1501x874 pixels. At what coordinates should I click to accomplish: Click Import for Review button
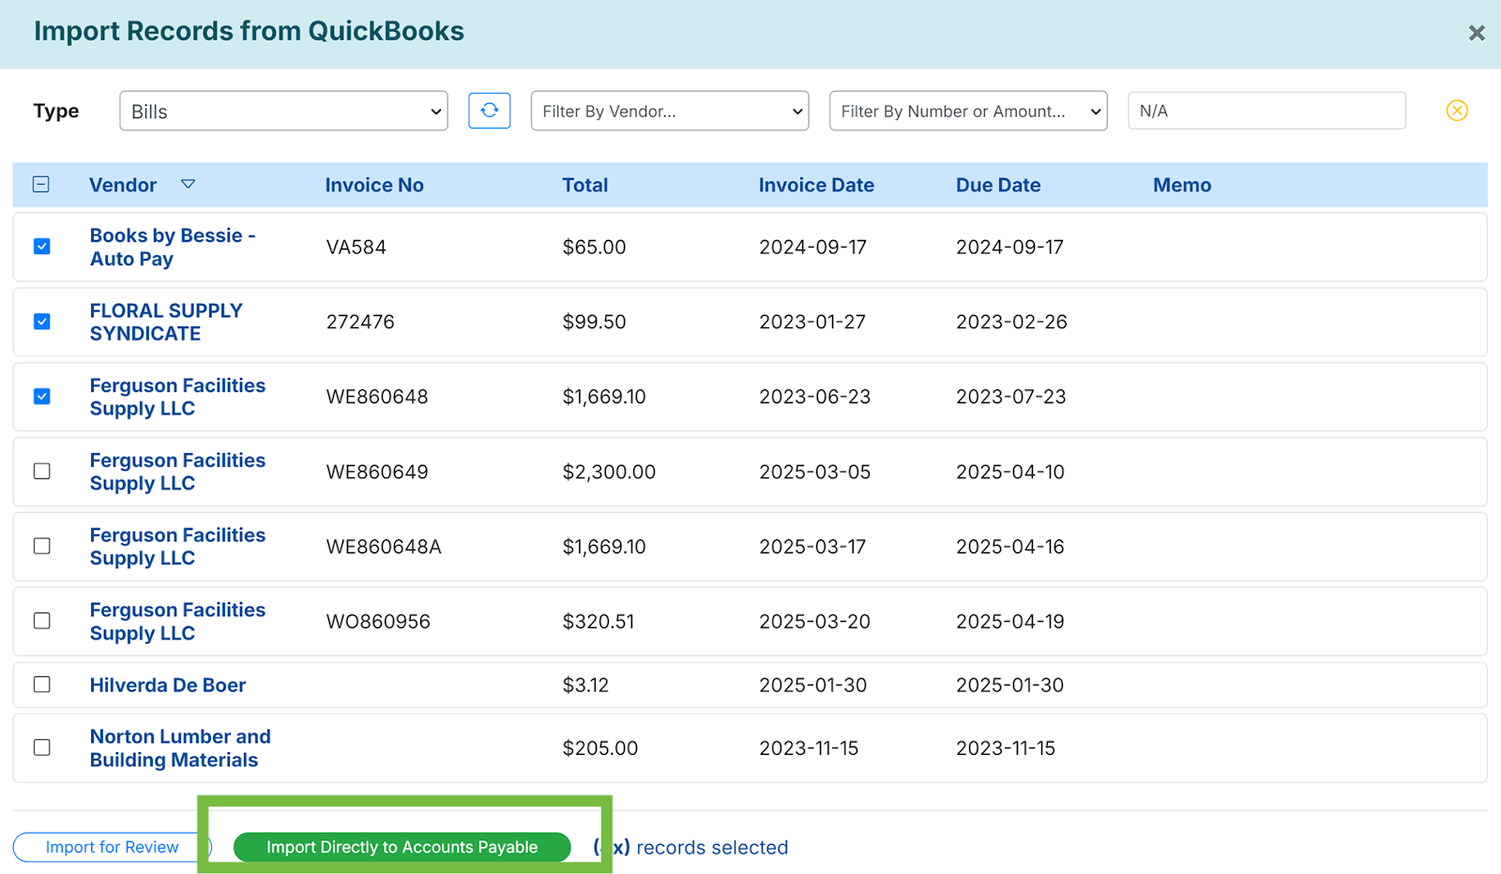point(112,847)
